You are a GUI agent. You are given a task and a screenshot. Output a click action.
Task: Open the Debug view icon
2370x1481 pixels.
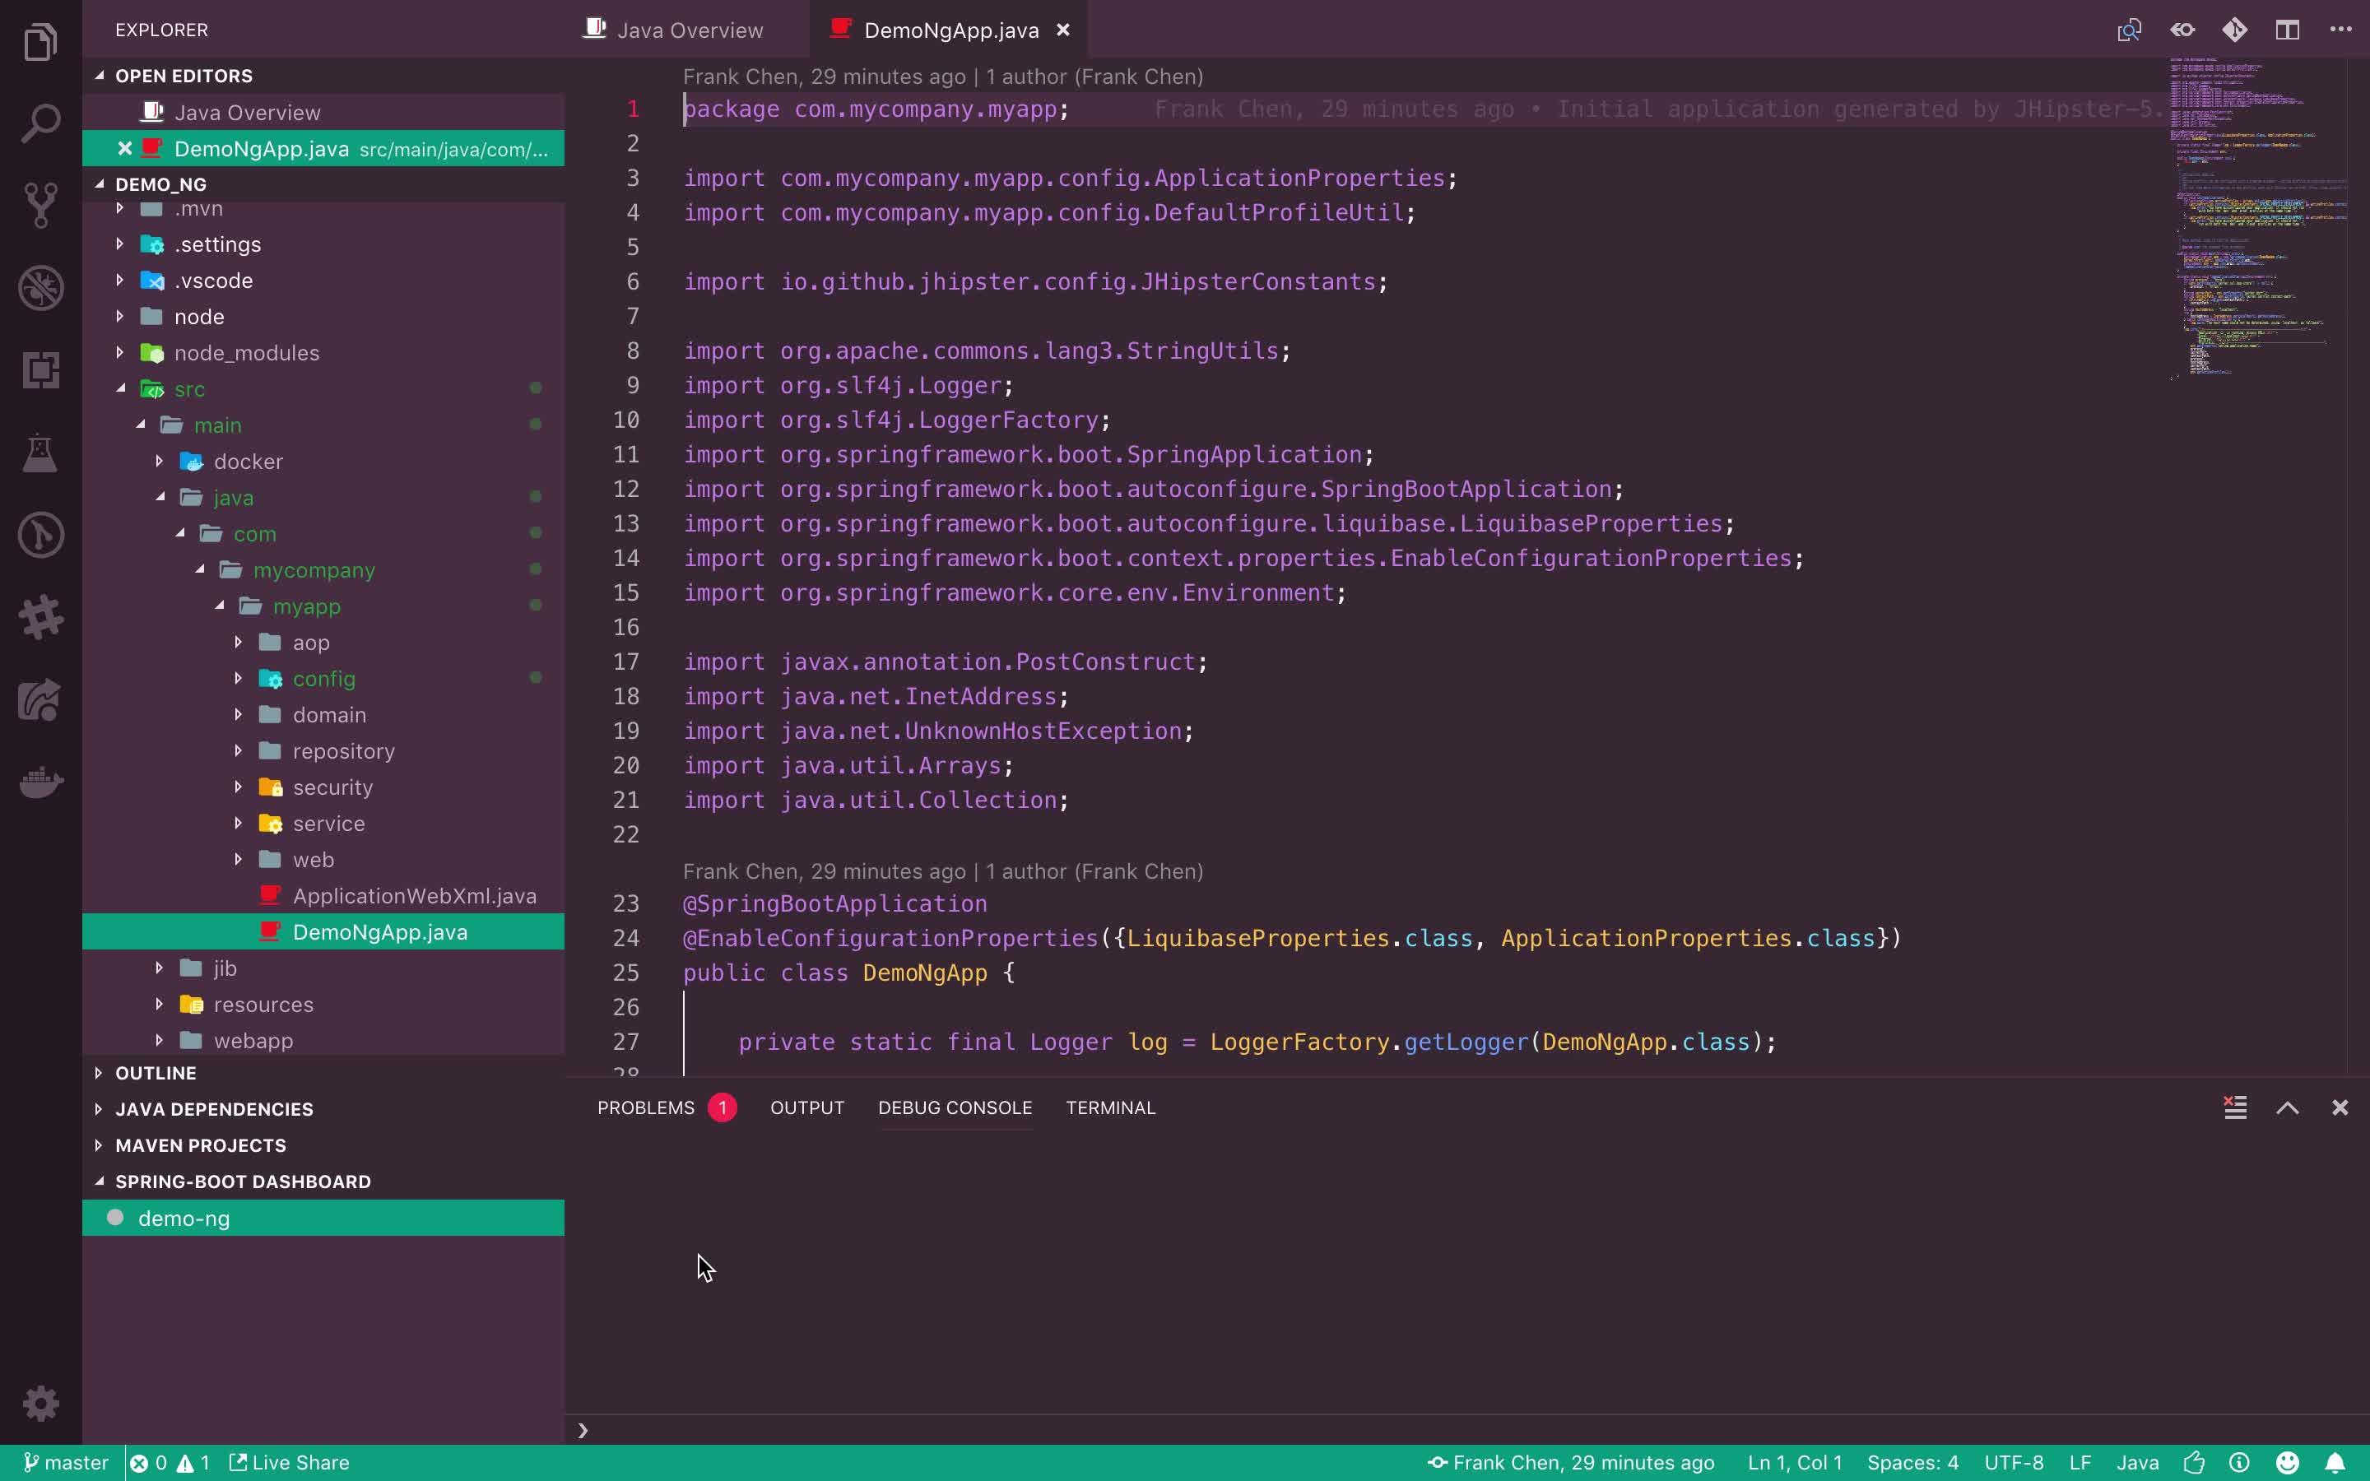pos(40,288)
